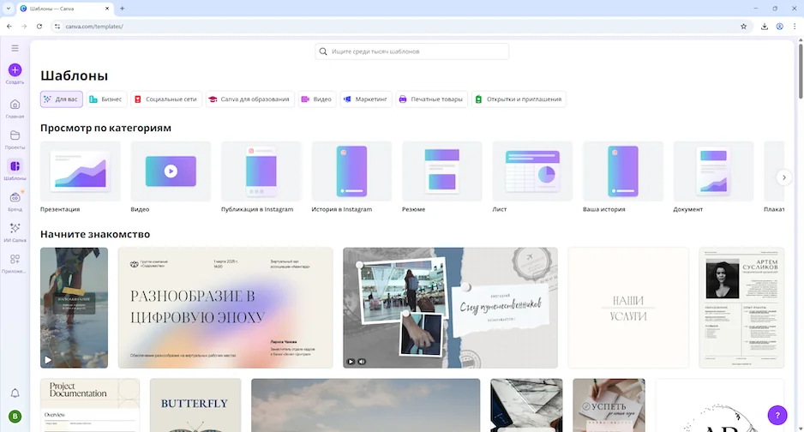
Task: Open the tab search dropdown
Action: [9, 9]
